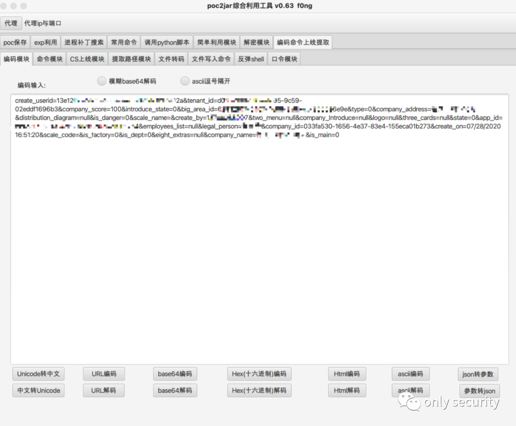
Task: Open the 进程补丁搜索 tab
Action: 84,42
